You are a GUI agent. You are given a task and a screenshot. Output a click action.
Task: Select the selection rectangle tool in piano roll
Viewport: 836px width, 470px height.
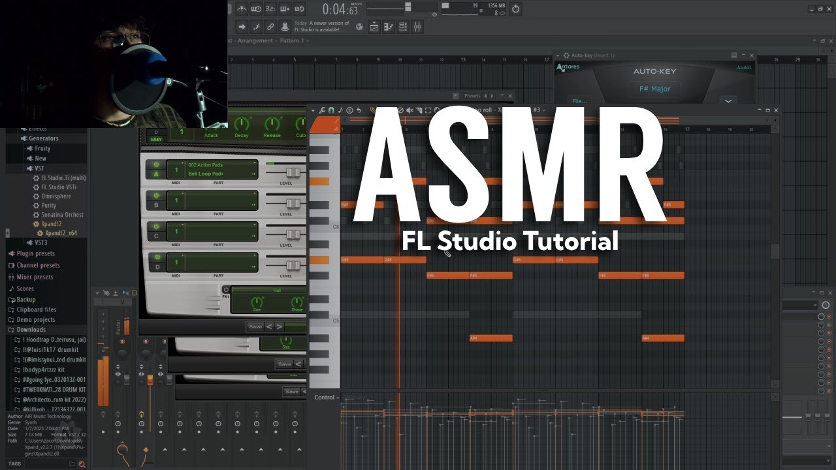point(428,110)
